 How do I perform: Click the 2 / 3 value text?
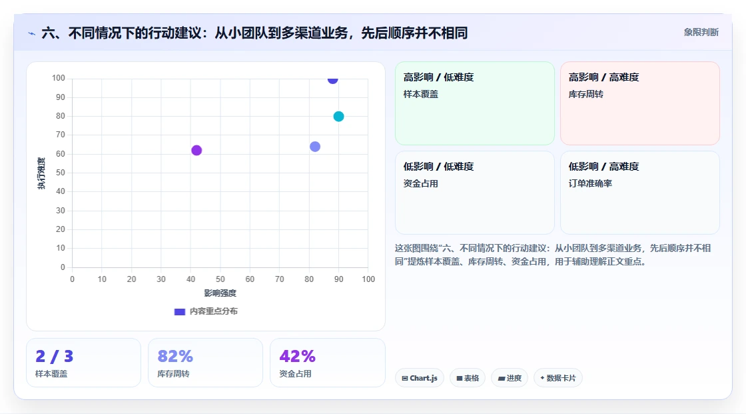[x=54, y=357]
